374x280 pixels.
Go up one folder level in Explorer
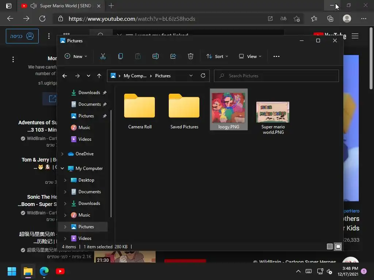tap(99, 76)
